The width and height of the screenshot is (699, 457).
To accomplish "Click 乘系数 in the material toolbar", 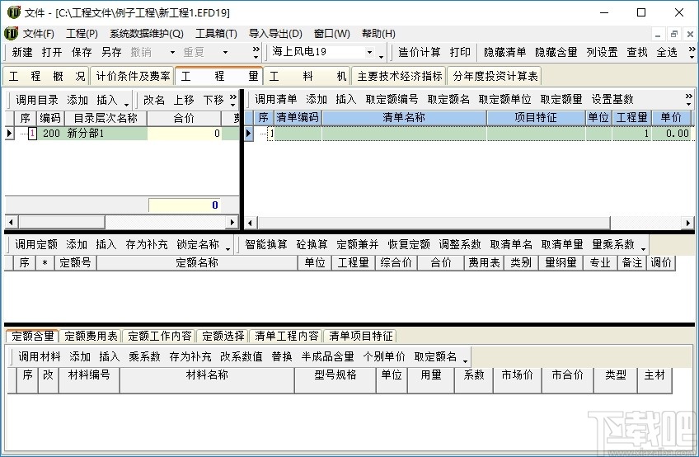I will click(144, 356).
